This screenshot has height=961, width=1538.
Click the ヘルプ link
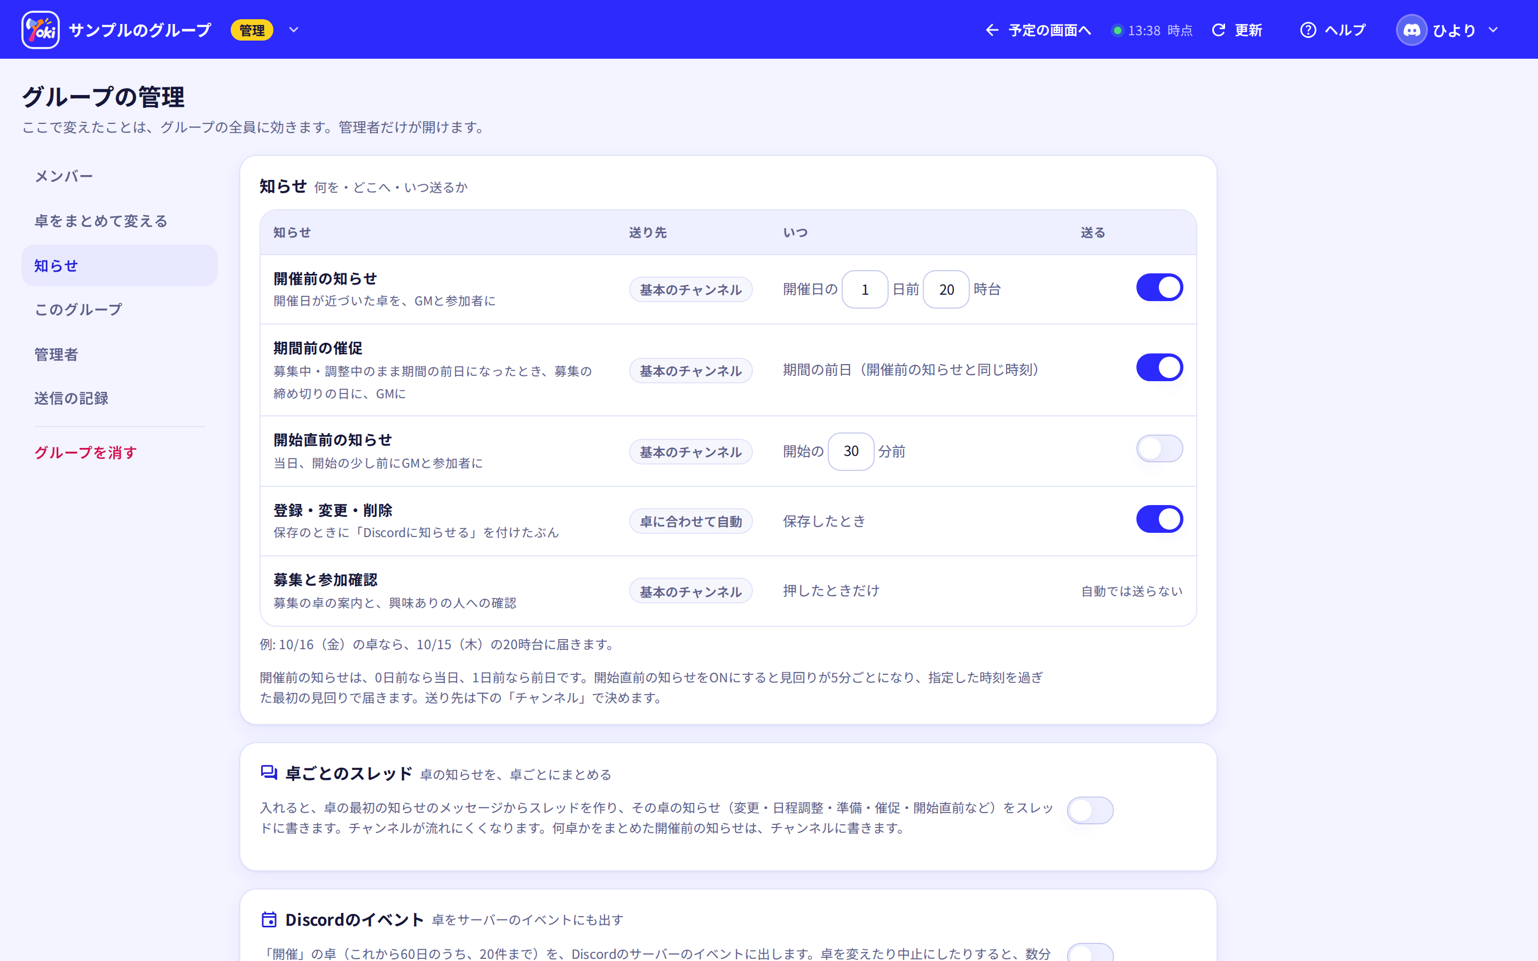tap(1345, 30)
